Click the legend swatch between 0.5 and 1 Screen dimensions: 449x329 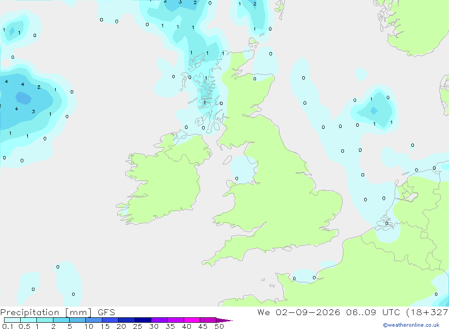29,320
